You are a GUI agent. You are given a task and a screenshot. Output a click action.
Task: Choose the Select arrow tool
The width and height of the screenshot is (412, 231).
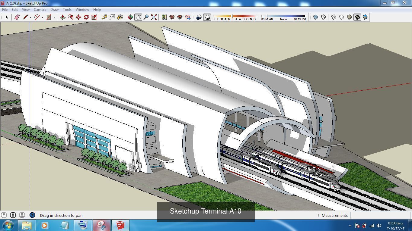coord(7,17)
